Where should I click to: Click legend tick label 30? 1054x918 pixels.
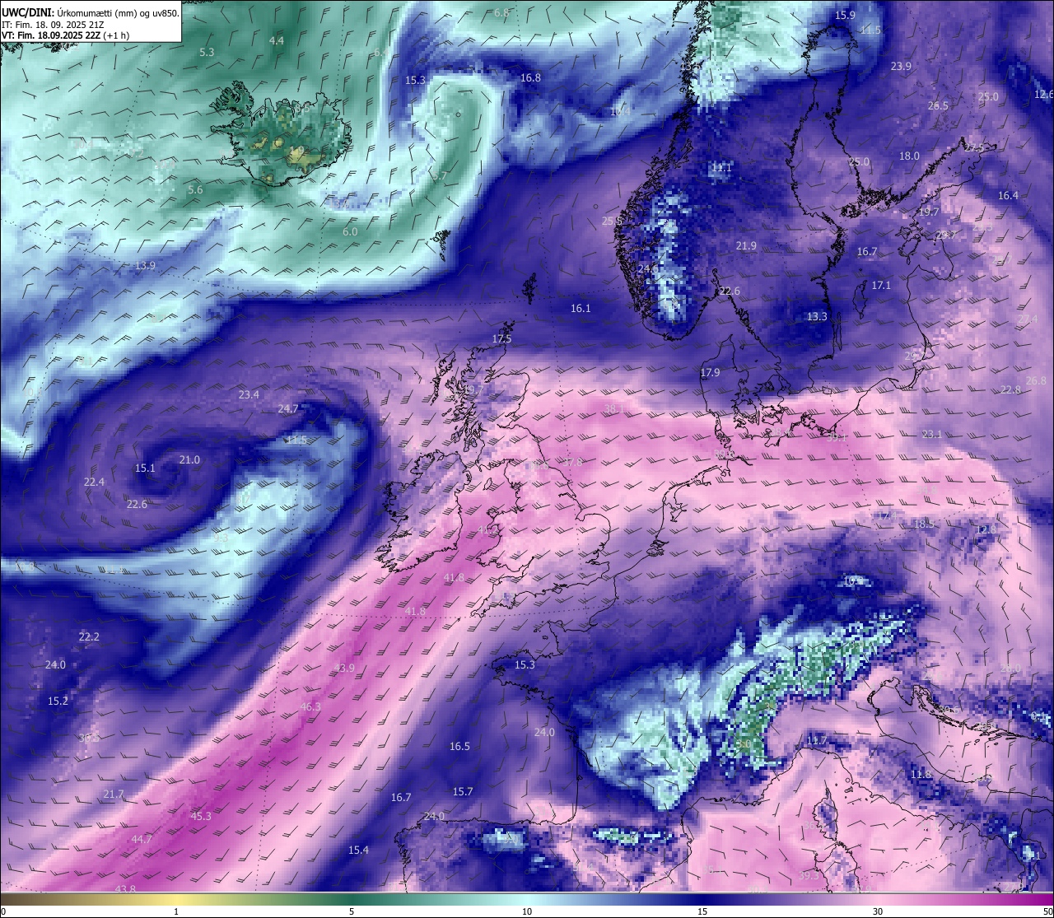(878, 911)
